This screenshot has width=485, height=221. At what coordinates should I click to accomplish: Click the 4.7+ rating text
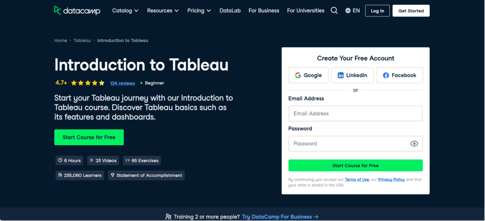pyautogui.click(x=61, y=83)
